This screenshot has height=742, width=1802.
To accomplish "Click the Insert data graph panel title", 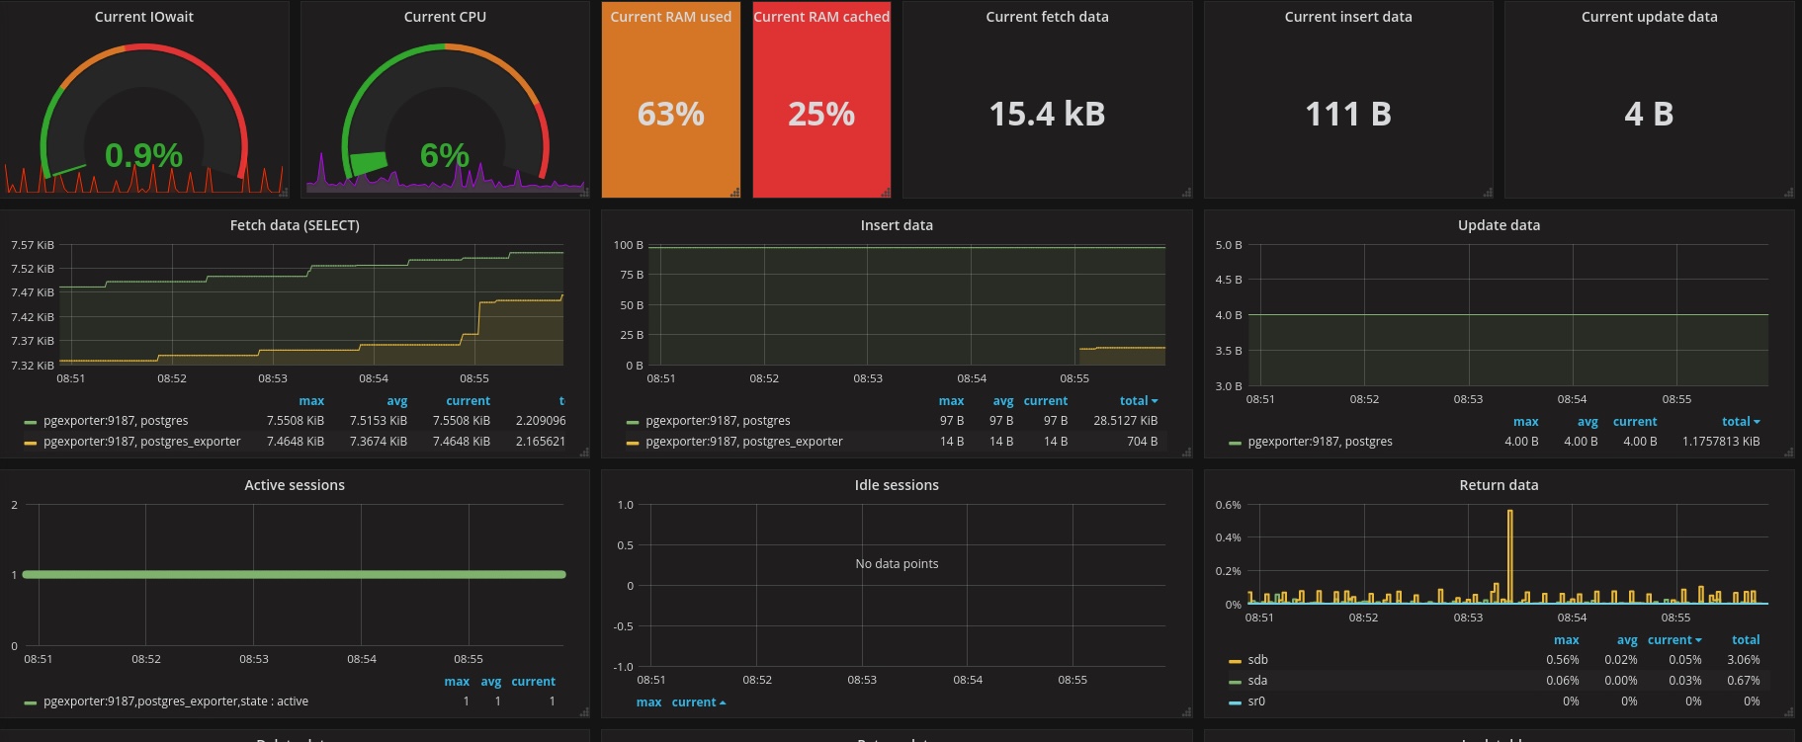I will coord(897,225).
